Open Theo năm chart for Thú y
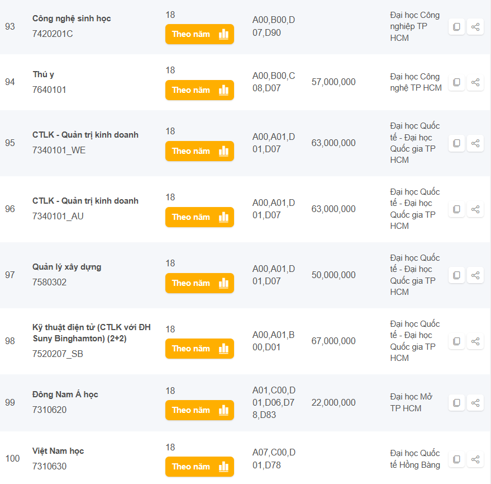This screenshot has width=491, height=484. click(199, 90)
